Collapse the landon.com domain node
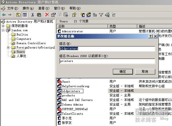Image resolution: width=172 pixels, height=126 pixels. pyautogui.click(x=3, y=30)
